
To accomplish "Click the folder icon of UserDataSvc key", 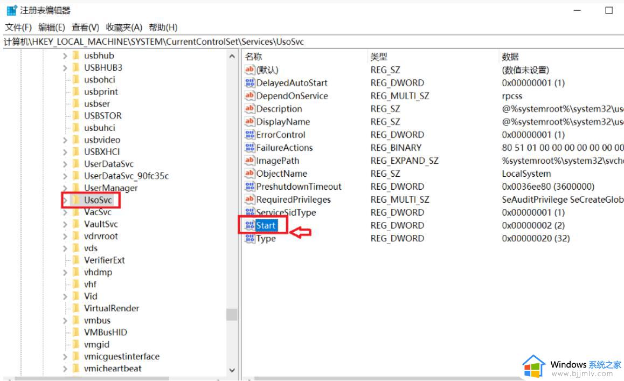I will point(75,164).
